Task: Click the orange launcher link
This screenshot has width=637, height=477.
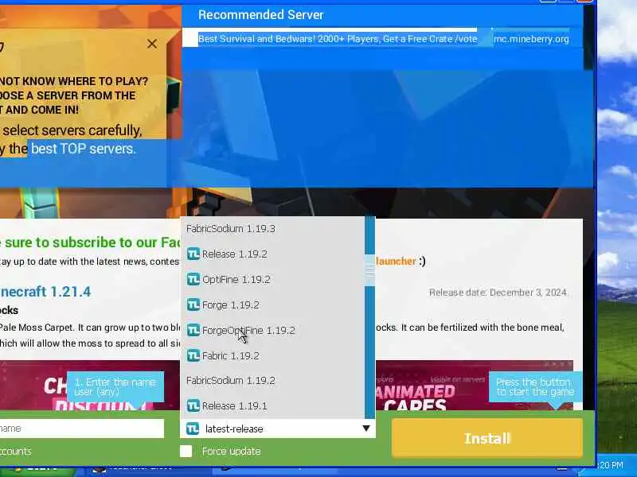Action: [x=395, y=262]
